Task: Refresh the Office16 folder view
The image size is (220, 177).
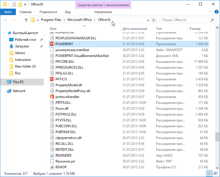Action: click(154, 20)
